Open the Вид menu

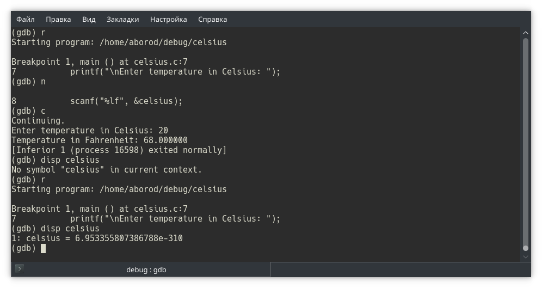[89, 19]
